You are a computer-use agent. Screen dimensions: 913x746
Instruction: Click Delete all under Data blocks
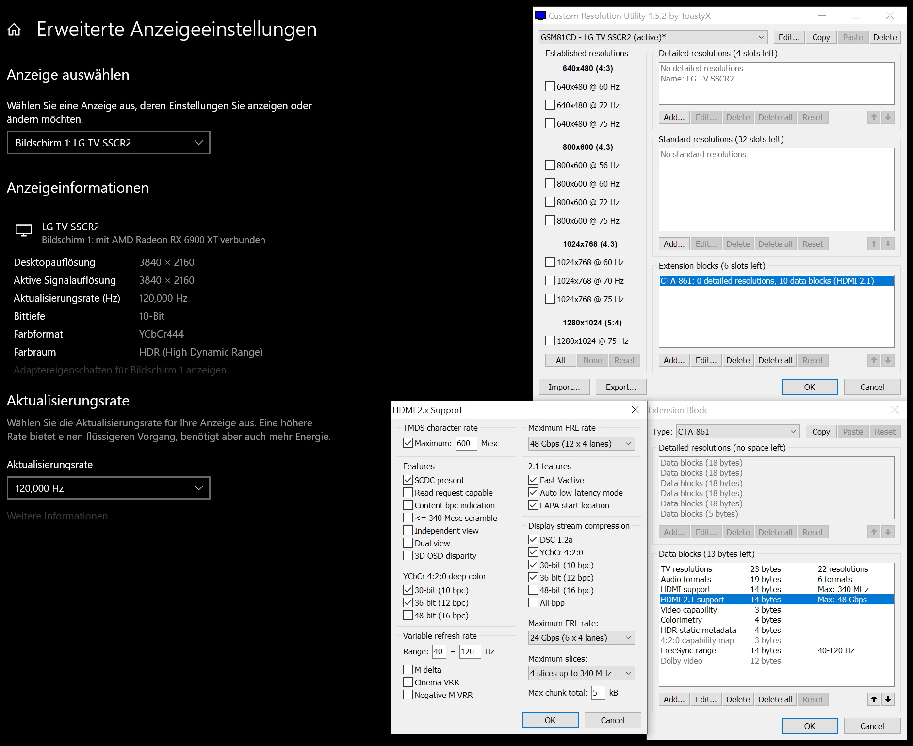point(775,699)
